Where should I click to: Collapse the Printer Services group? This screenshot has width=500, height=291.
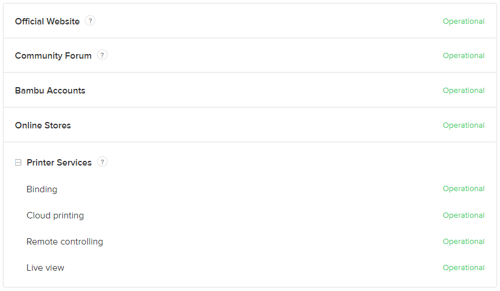point(18,163)
